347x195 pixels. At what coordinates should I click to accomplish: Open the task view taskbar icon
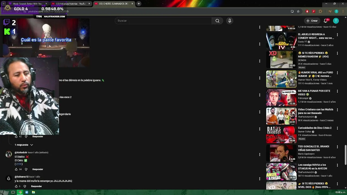pos(13,192)
